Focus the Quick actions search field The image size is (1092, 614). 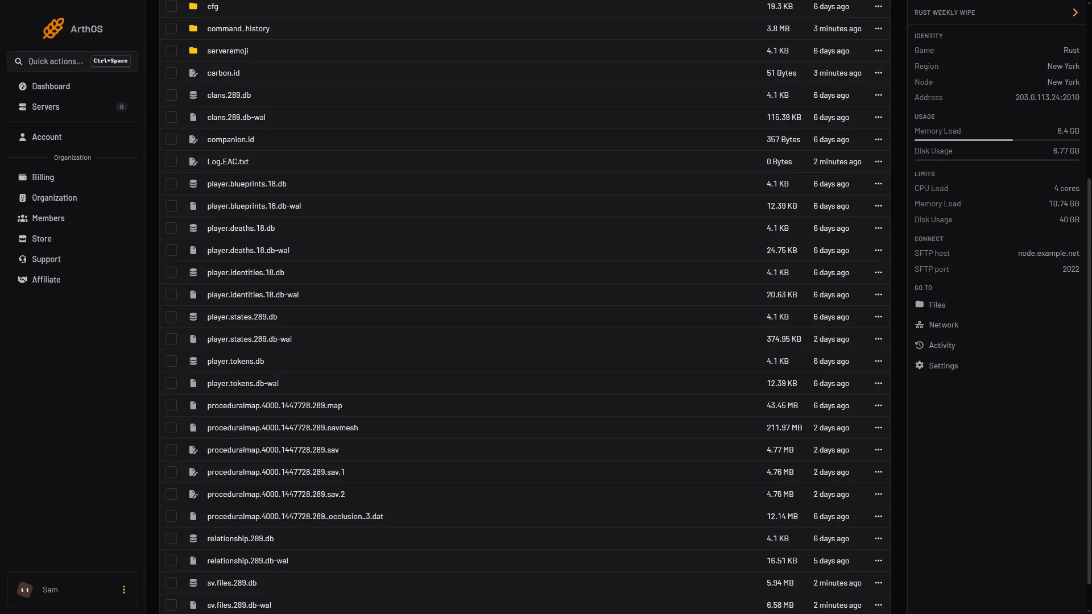72,61
